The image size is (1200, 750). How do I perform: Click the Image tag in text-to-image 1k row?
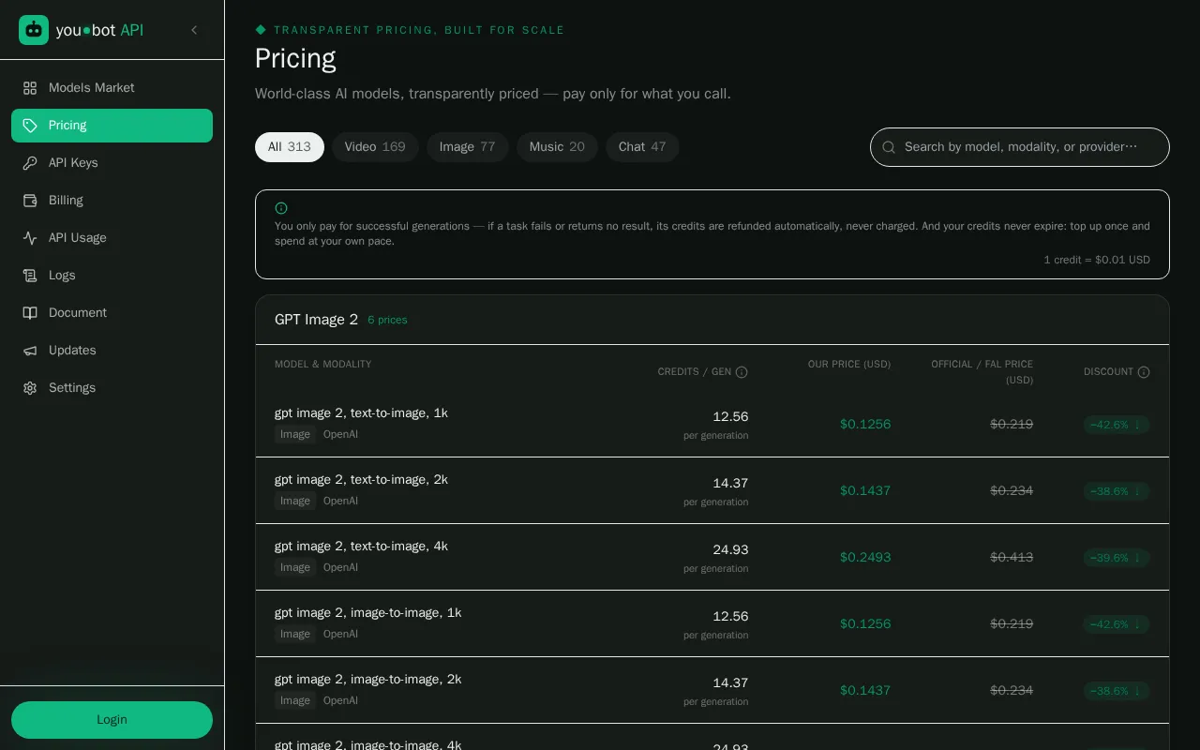click(295, 434)
